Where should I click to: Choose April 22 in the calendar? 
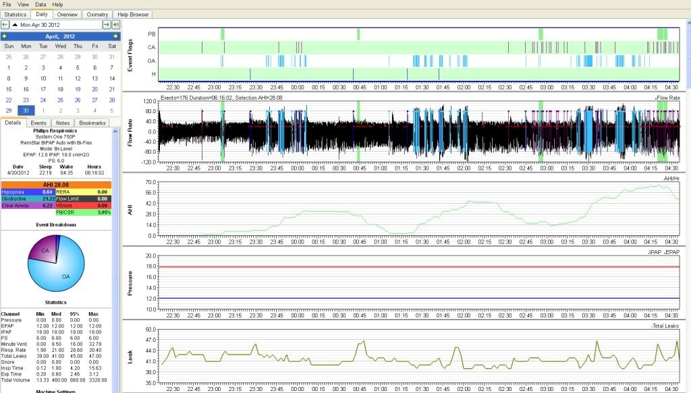9,100
